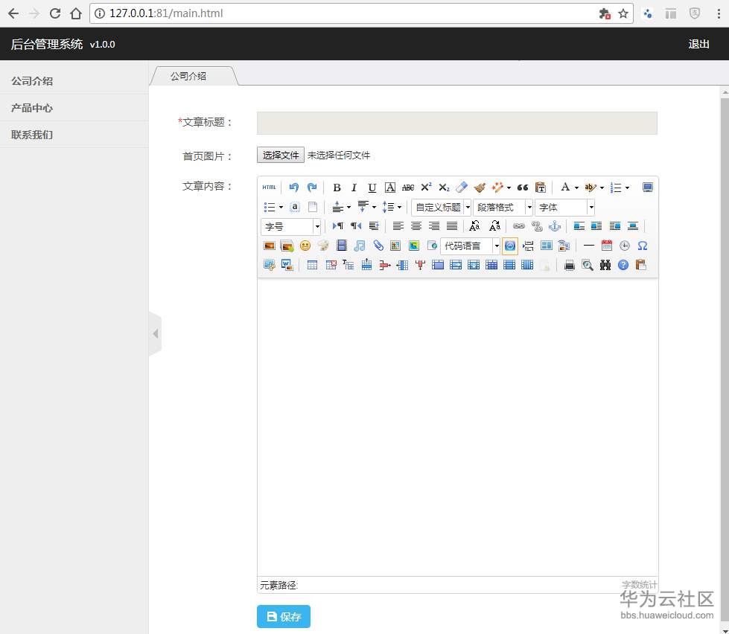
Task: Open the editor help icon
Action: [x=623, y=265]
